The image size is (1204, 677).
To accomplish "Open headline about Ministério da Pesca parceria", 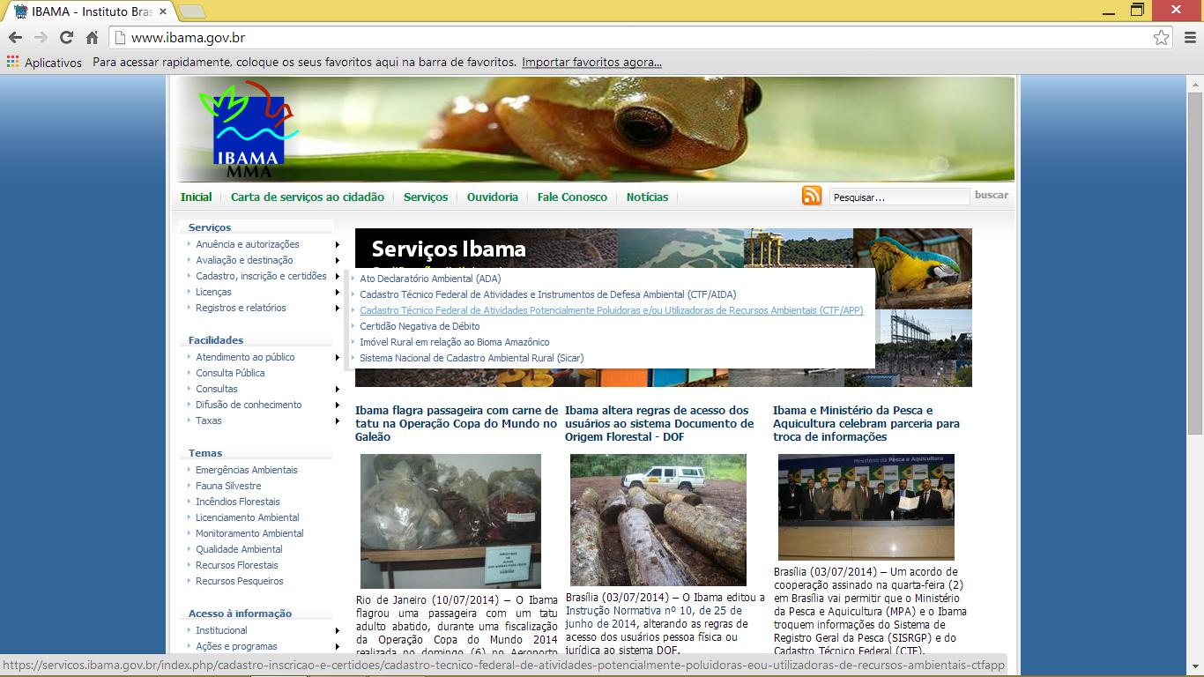I will tap(866, 423).
